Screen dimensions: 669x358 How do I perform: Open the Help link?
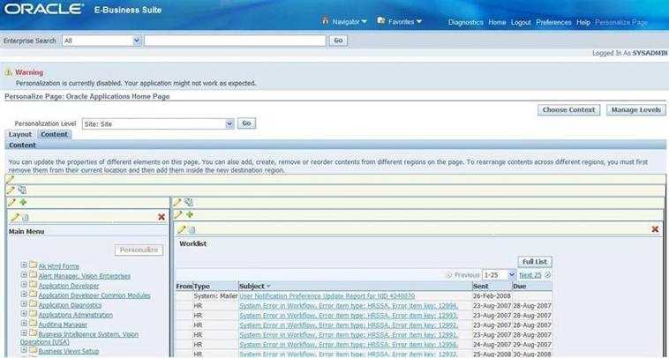pos(583,22)
